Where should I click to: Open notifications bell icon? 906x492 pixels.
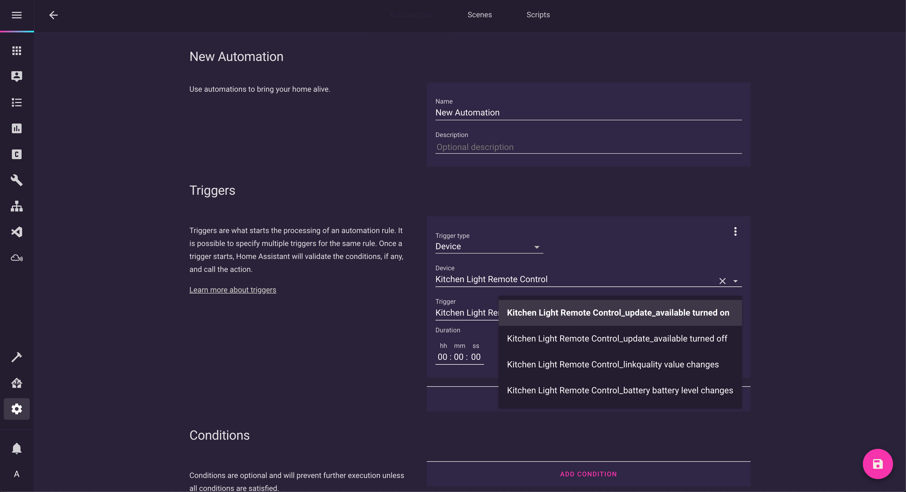(x=16, y=448)
